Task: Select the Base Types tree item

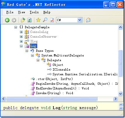Action: (45, 51)
